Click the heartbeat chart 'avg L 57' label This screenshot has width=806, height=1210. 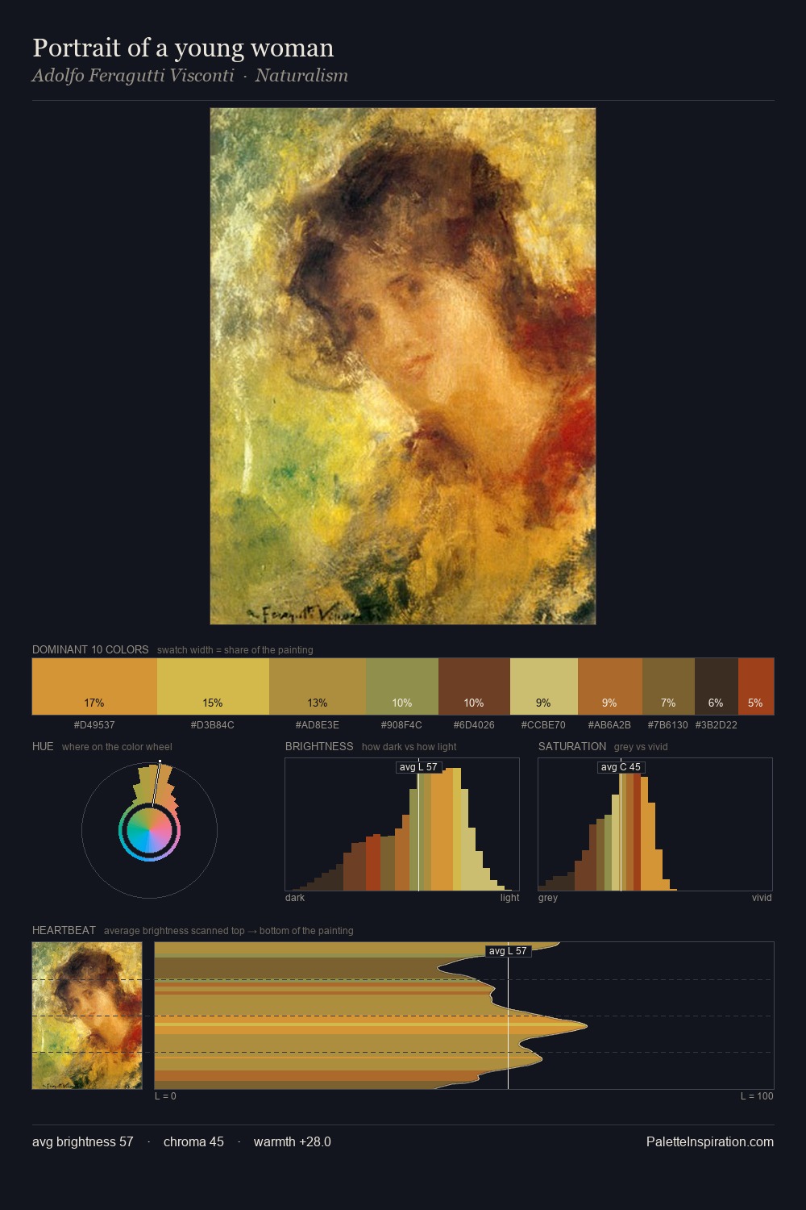pos(508,951)
